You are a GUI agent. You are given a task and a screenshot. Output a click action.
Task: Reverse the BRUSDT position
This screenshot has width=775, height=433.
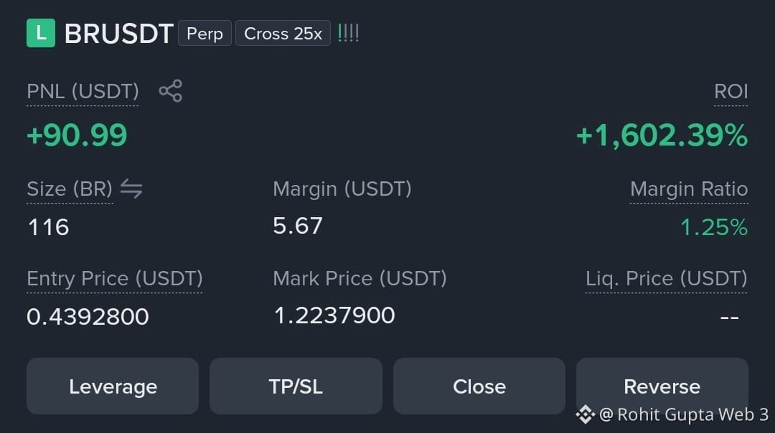(662, 386)
